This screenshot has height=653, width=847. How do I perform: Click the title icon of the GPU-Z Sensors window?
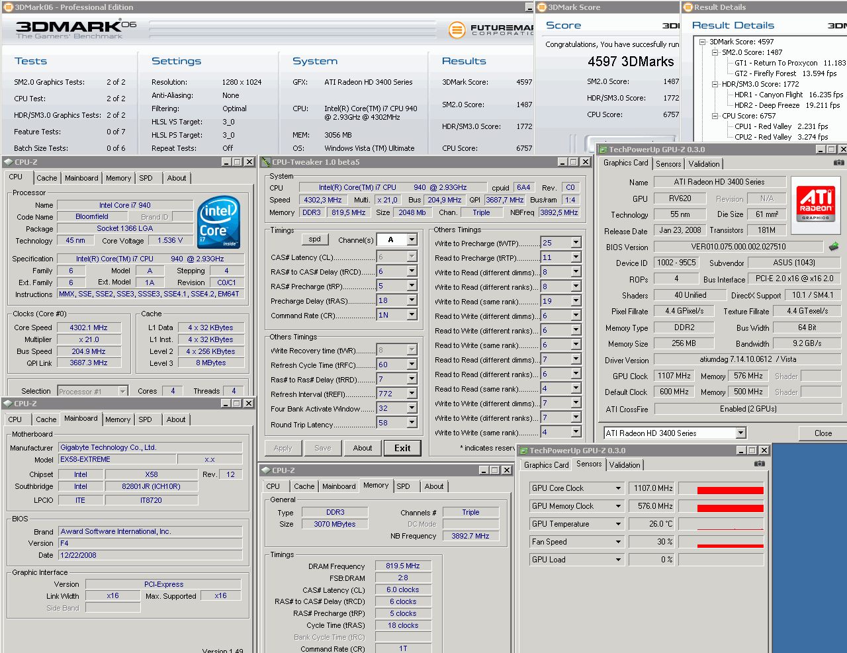point(523,451)
